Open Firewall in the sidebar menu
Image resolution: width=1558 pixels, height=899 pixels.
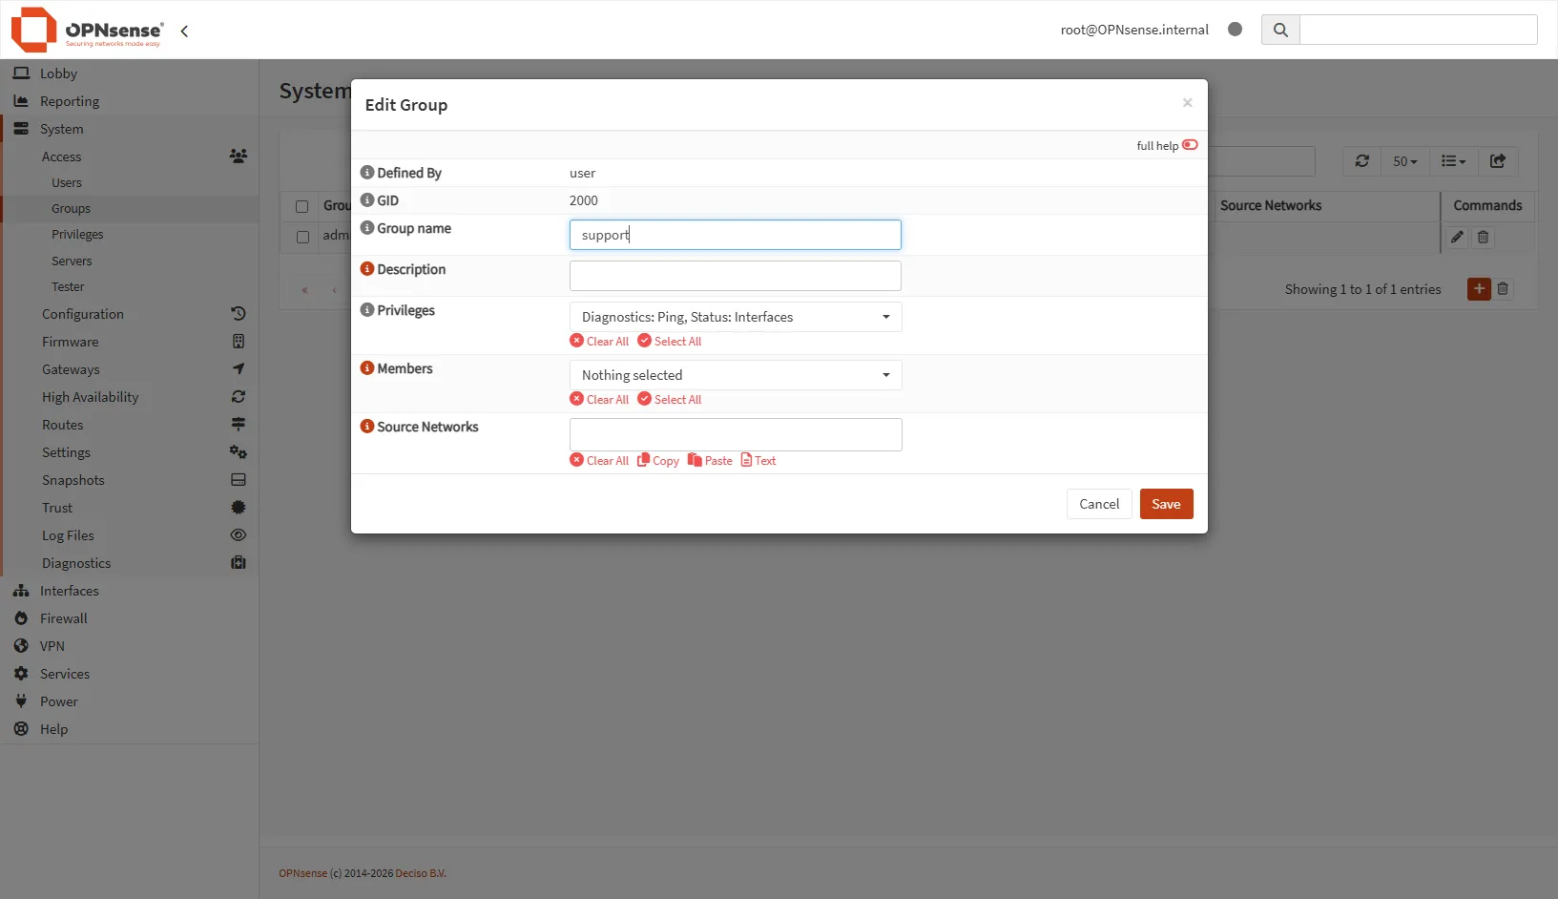[63, 618]
